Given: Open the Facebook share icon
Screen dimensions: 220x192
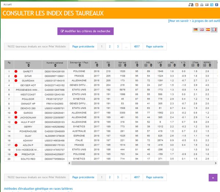Looking at the screenshot, I should [x=216, y=4].
